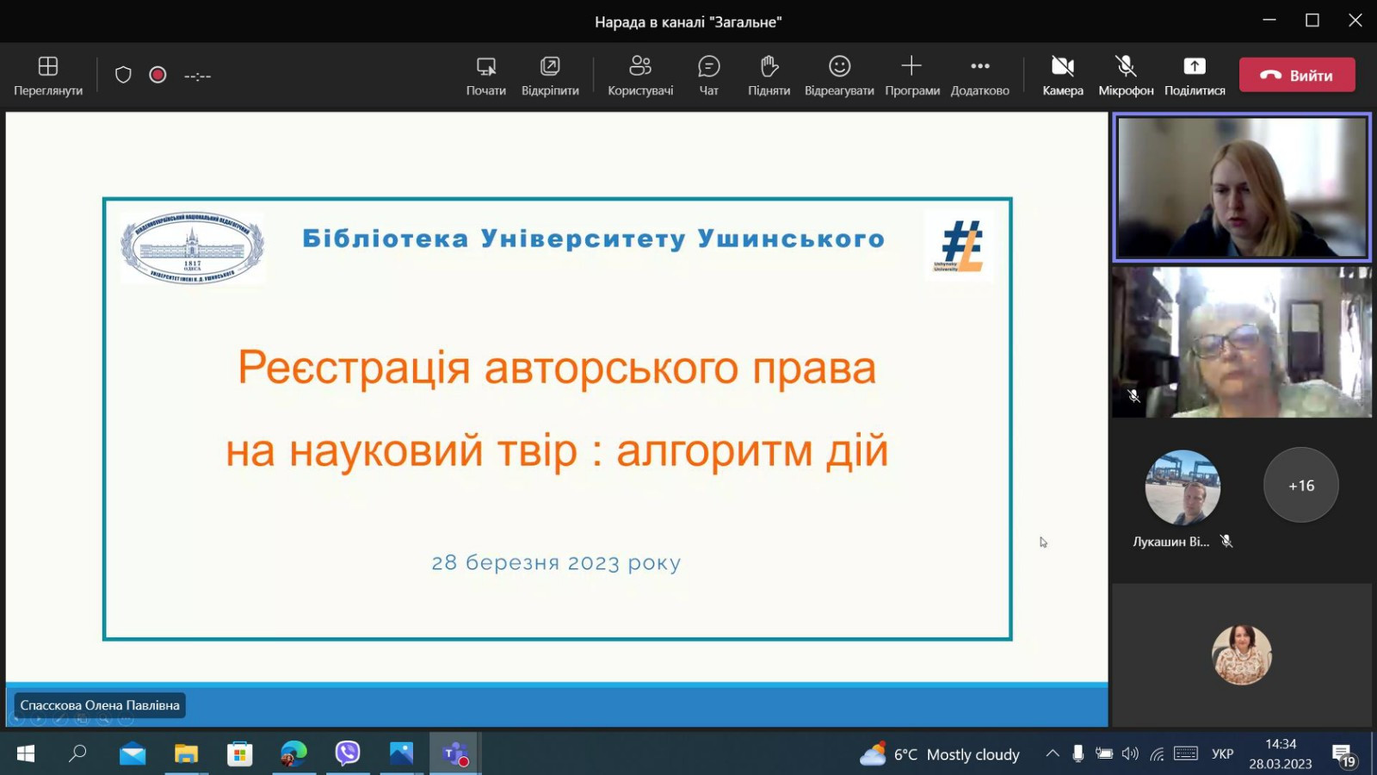Unmute the Мікрофон
Image resolution: width=1377 pixels, height=775 pixels.
[x=1126, y=76]
